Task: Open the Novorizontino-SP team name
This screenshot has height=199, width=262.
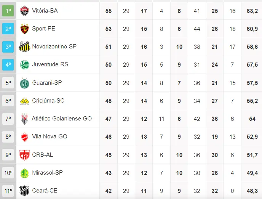Action: click(54, 47)
